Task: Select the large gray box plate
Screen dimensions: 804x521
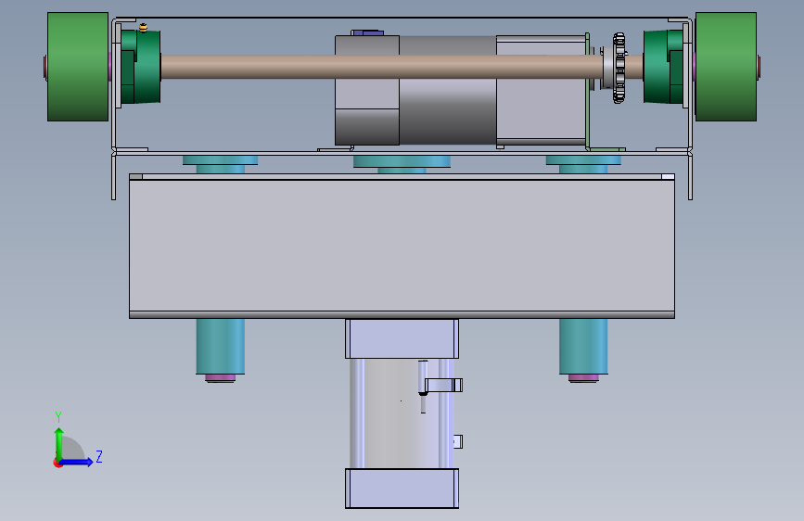Action: pyautogui.click(x=402, y=247)
